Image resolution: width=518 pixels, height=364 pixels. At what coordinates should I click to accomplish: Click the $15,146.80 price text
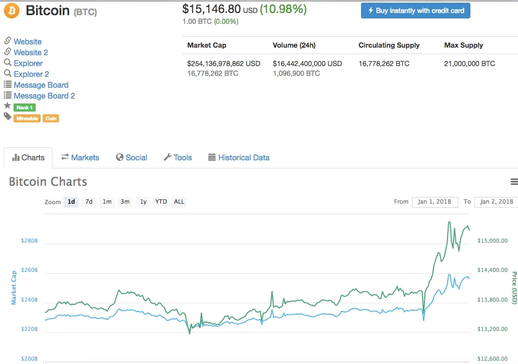tap(212, 9)
